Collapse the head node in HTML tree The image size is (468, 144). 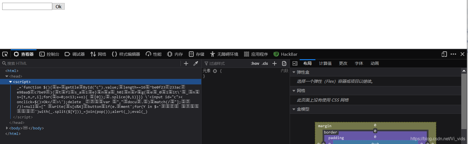pyautogui.click(x=7, y=76)
